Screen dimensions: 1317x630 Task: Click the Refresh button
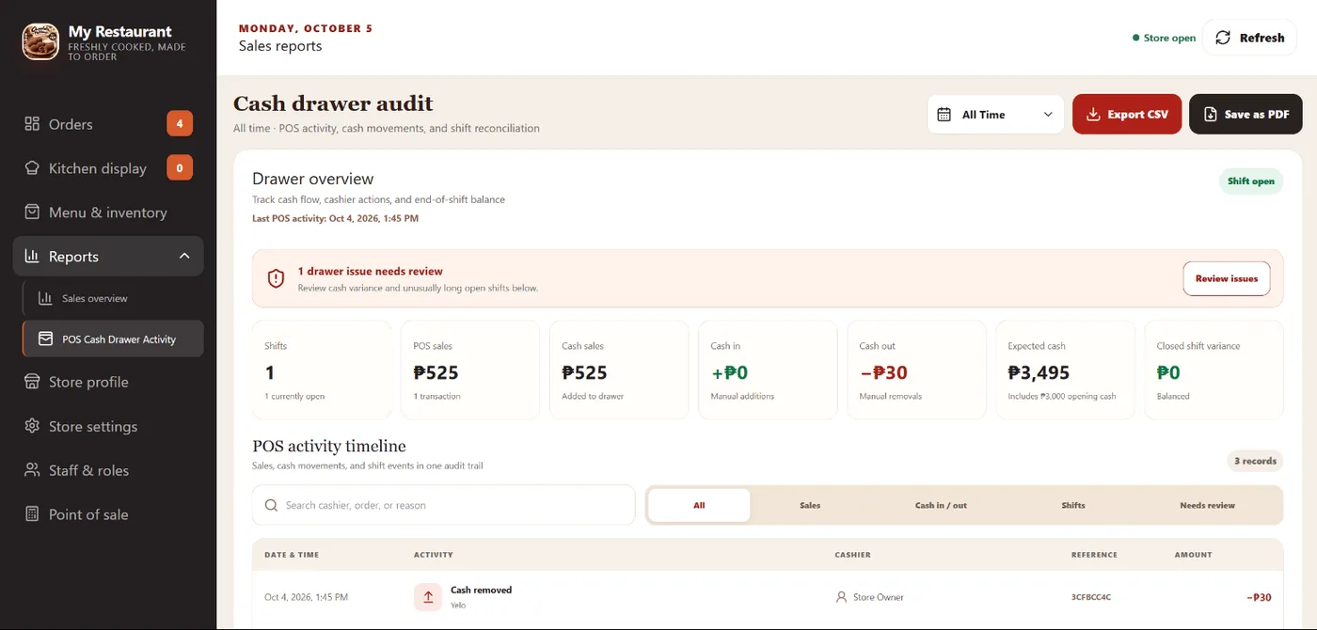pos(1250,38)
